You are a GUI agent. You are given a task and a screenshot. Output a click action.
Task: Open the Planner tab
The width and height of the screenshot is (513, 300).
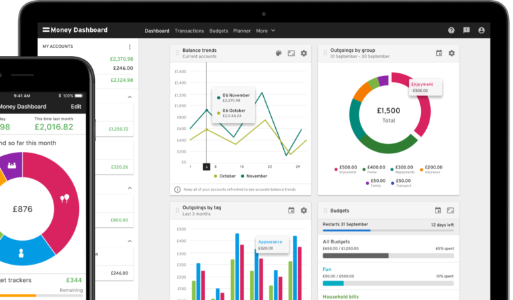coord(242,31)
